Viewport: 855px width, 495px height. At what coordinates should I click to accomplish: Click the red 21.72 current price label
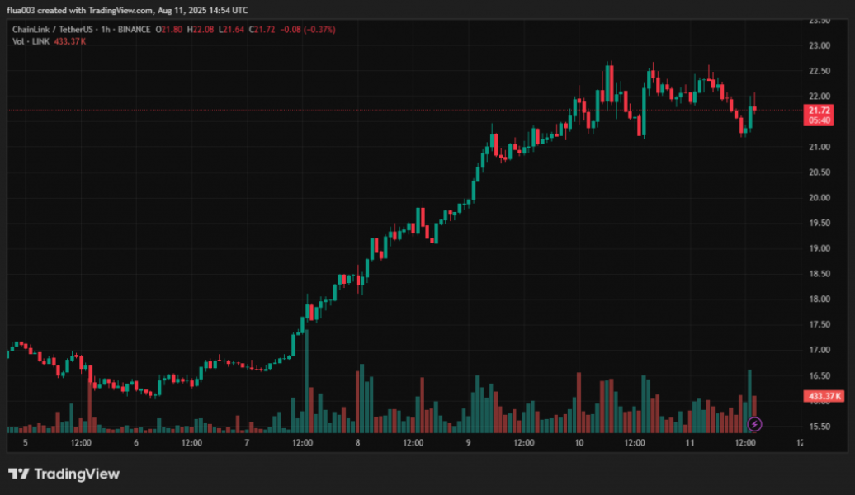click(x=819, y=110)
